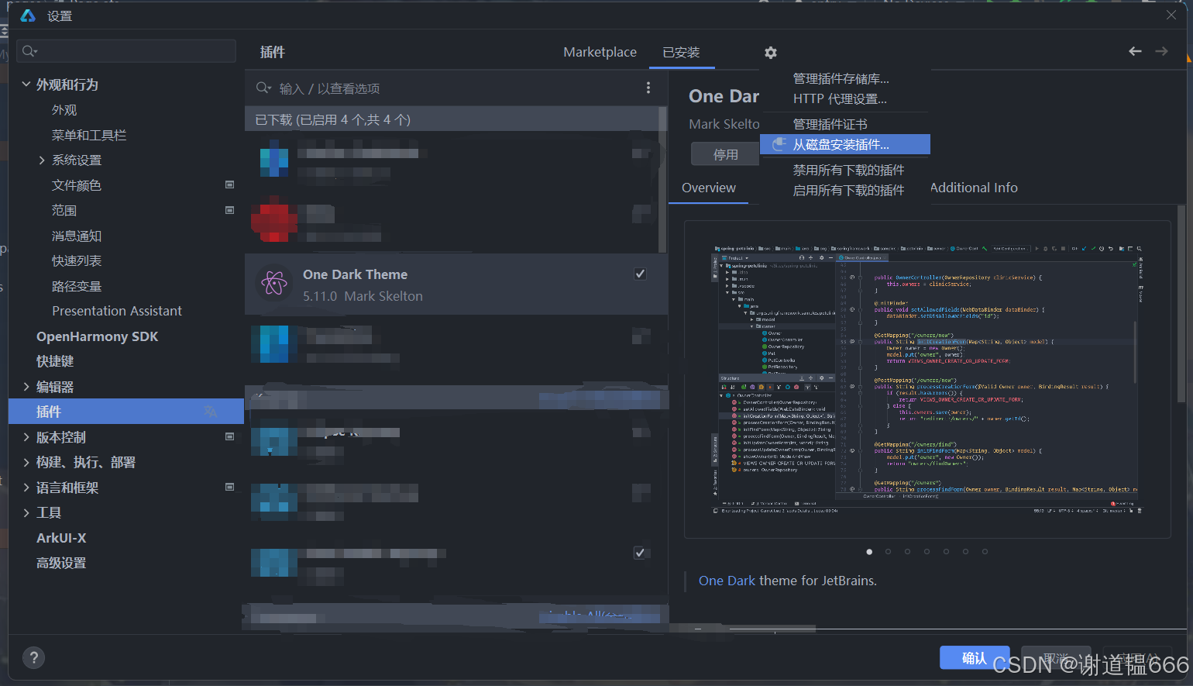Viewport: 1193px width, 686px height.
Task: Click the One Dark theme screenshot preview
Action: (927, 379)
